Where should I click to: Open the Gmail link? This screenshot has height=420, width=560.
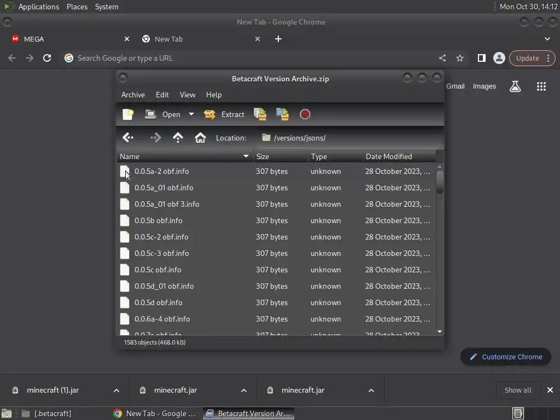(456, 86)
